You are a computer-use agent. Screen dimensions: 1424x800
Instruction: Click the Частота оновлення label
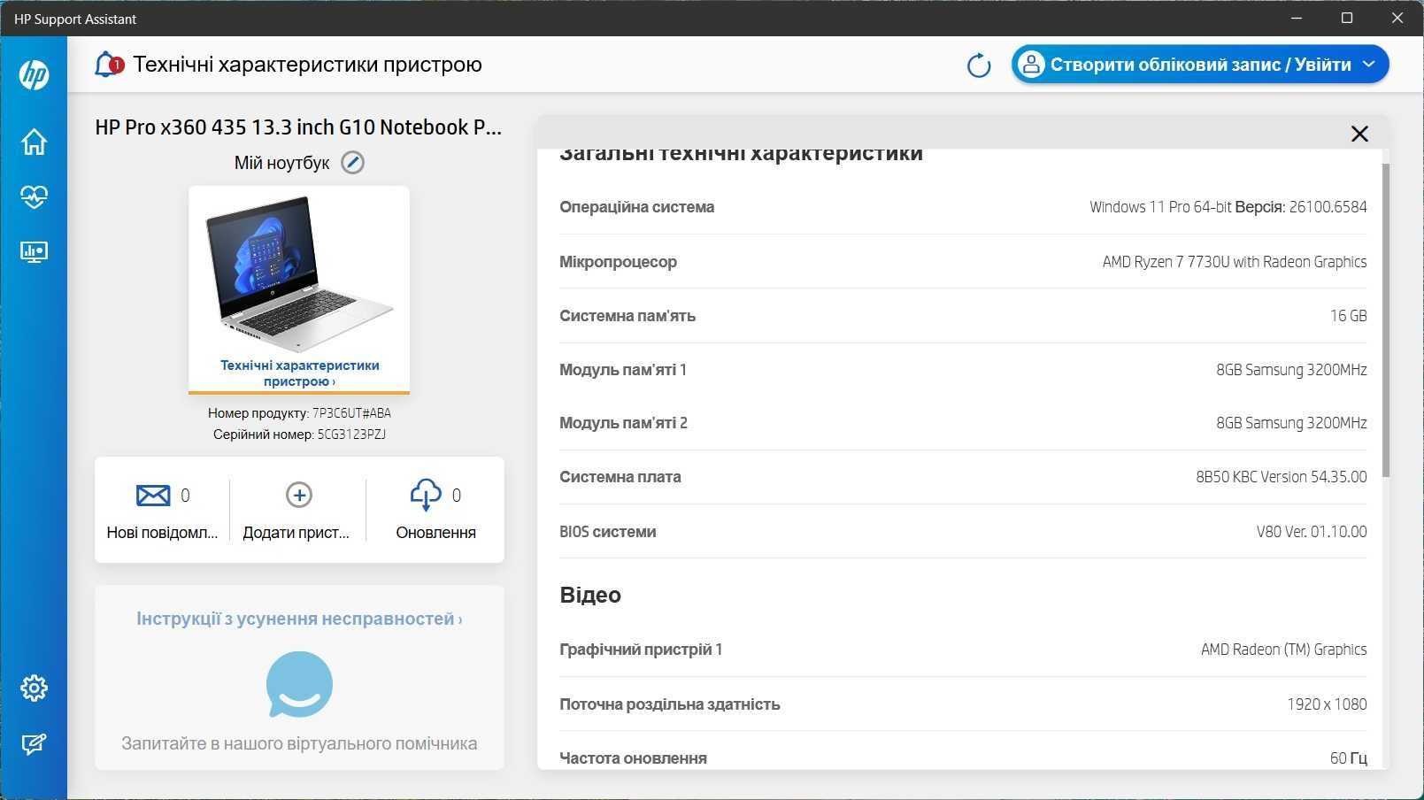634,758
